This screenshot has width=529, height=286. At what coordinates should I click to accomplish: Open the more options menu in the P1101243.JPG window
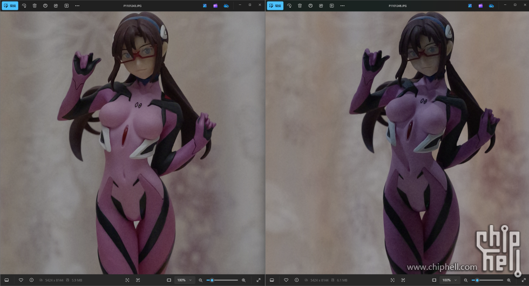[77, 6]
